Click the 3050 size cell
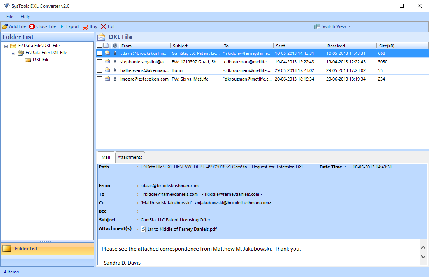This screenshot has height=277, width=429. (x=383, y=62)
